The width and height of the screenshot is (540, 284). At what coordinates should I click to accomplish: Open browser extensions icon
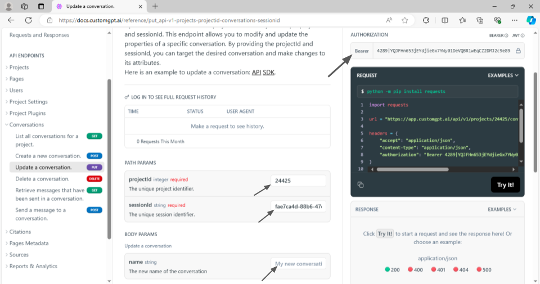pos(426,20)
